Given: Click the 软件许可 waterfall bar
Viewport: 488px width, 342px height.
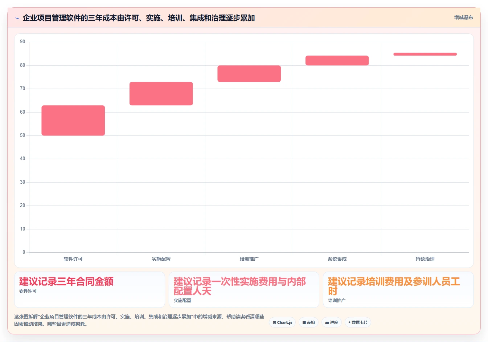Looking at the screenshot, I should (73, 121).
